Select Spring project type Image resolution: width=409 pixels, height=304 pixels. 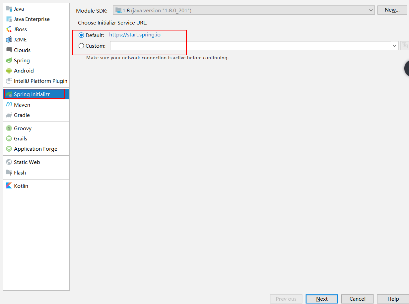[36, 60]
